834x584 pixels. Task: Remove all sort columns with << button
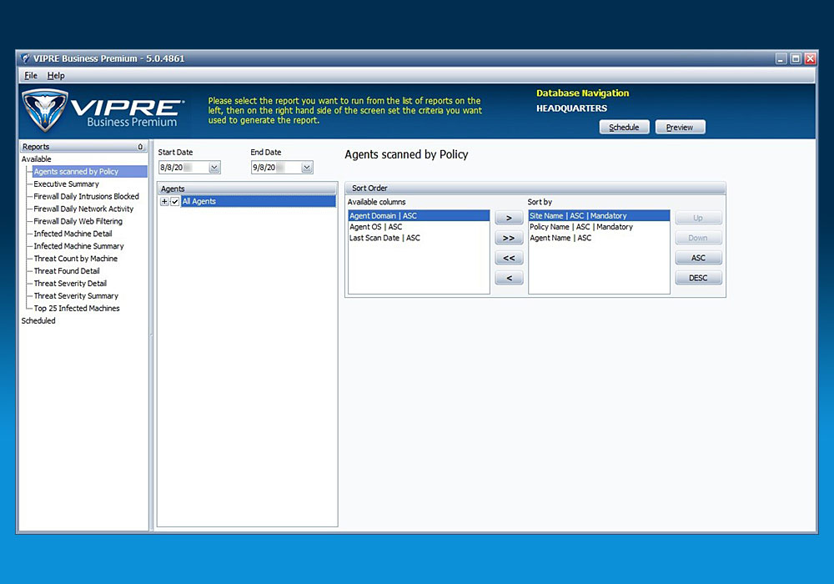click(x=509, y=258)
